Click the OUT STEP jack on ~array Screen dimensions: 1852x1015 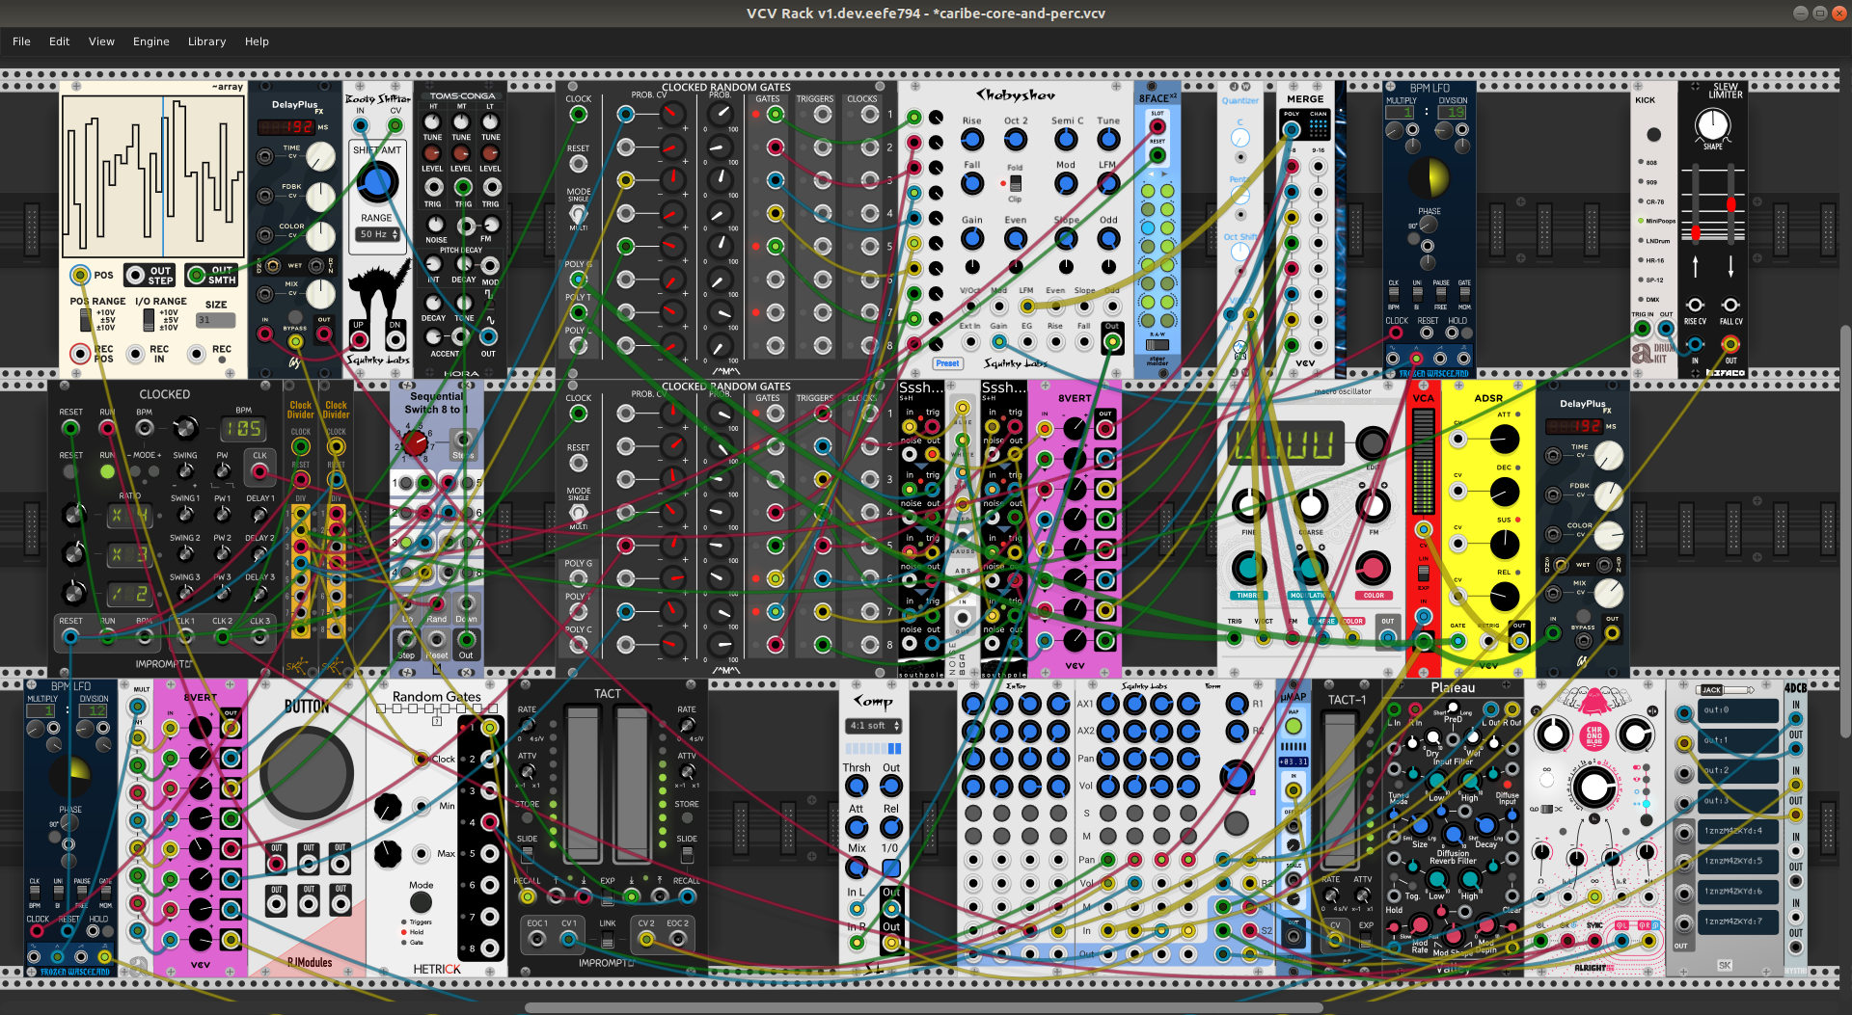coord(136,276)
